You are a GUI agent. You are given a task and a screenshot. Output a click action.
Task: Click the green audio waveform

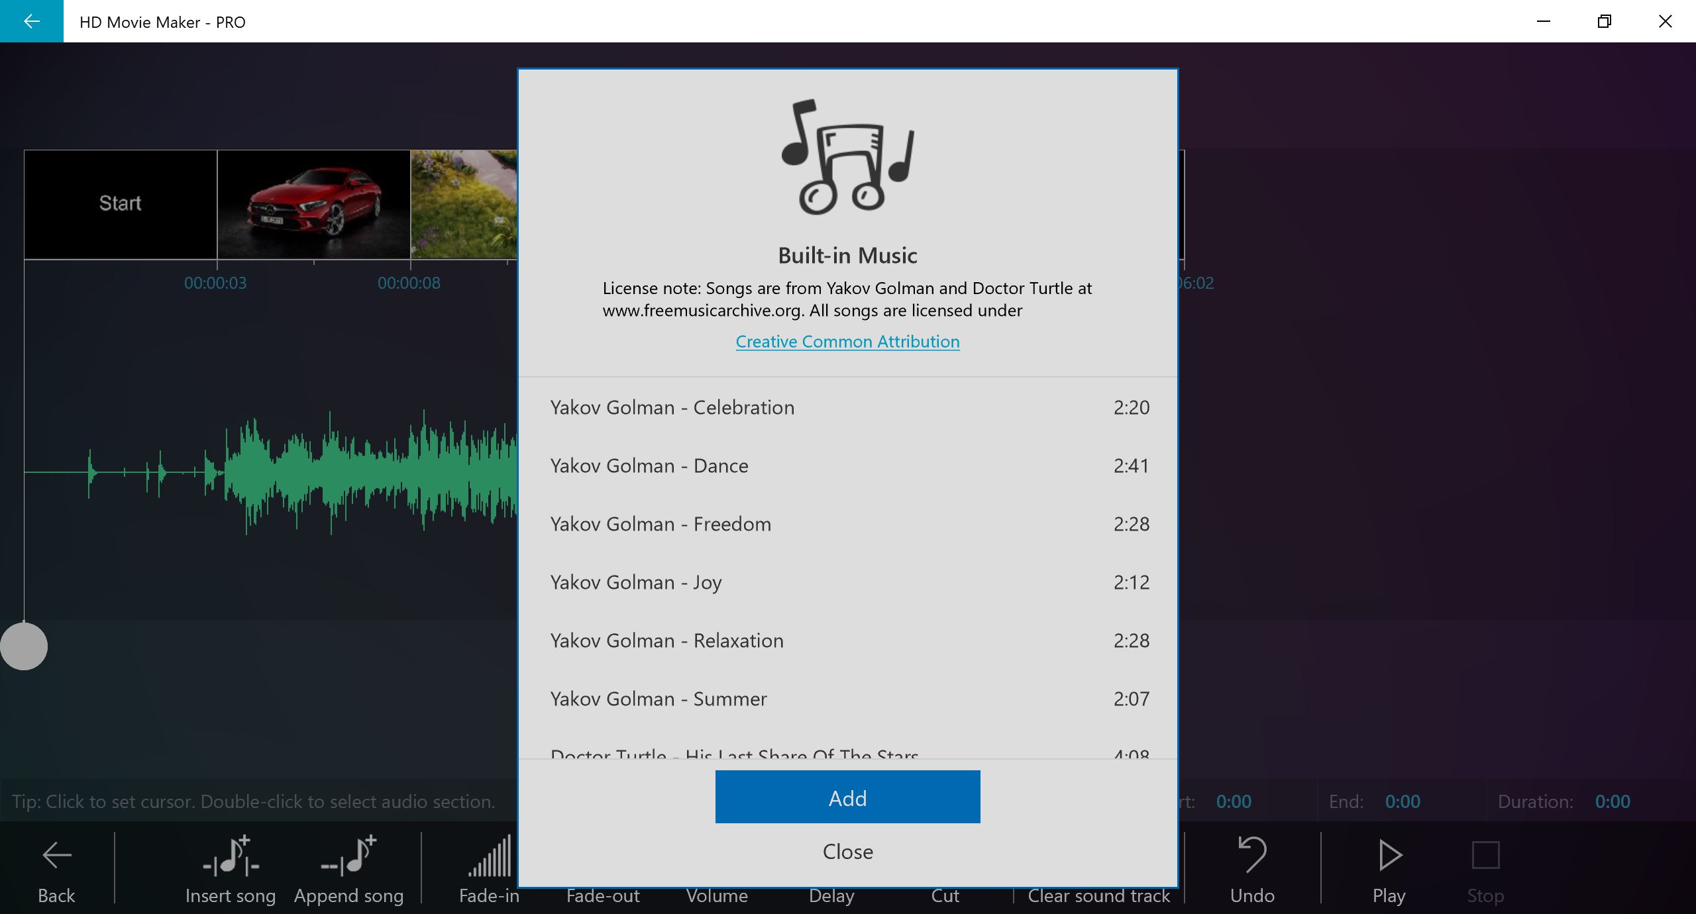coord(270,472)
